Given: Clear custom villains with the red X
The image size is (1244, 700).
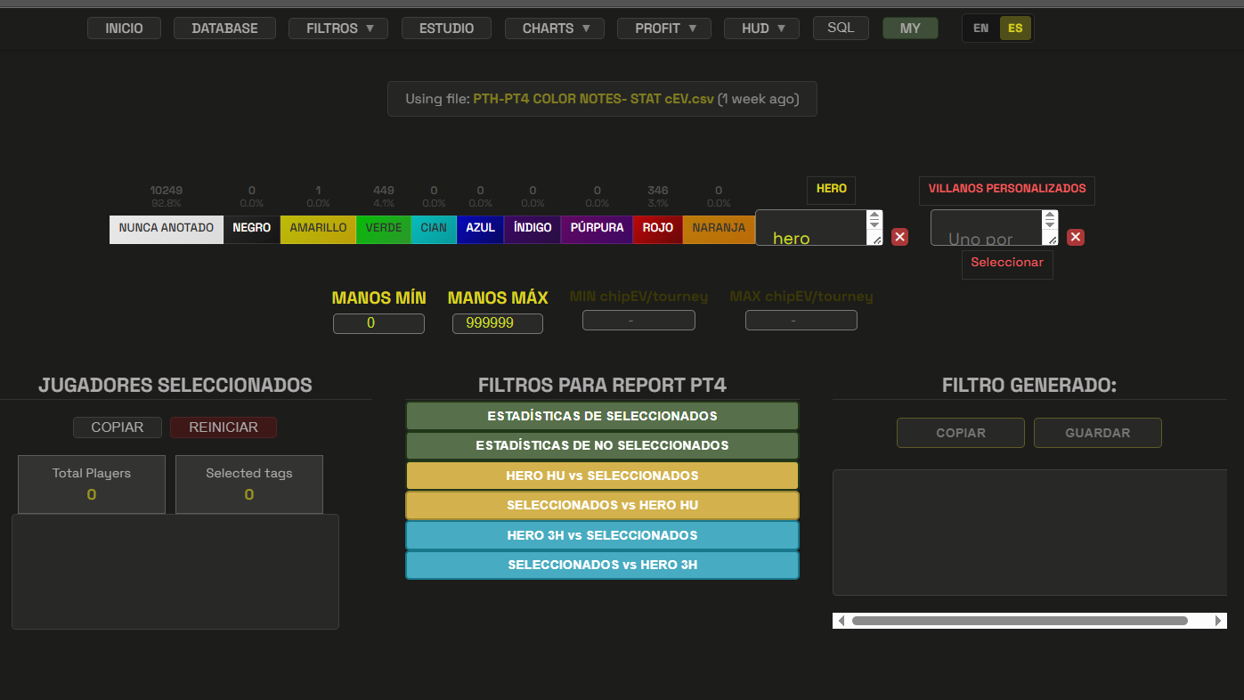Looking at the screenshot, I should click(1076, 237).
